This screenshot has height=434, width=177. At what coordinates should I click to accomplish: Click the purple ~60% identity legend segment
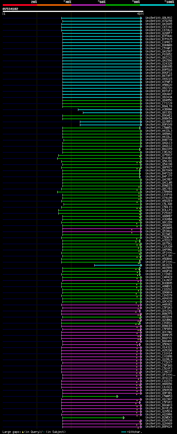[88, 5]
